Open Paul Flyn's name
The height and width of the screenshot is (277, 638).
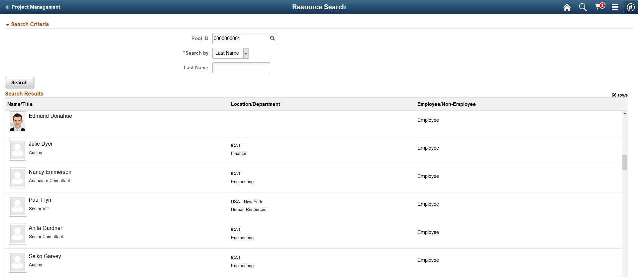coord(40,200)
